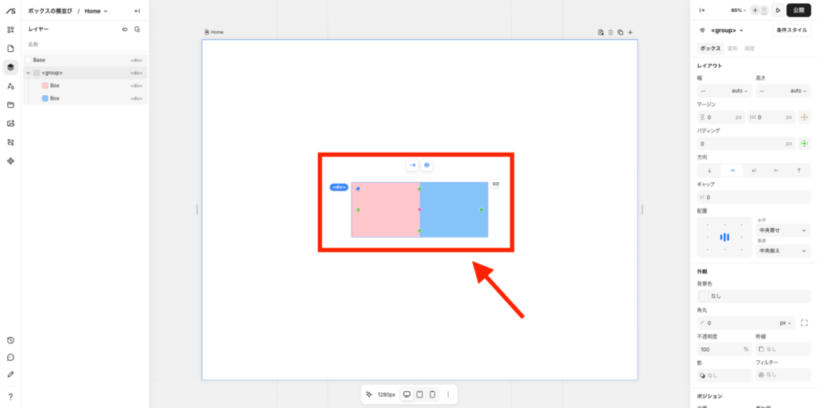Open the Pages panel icon

coord(10,49)
